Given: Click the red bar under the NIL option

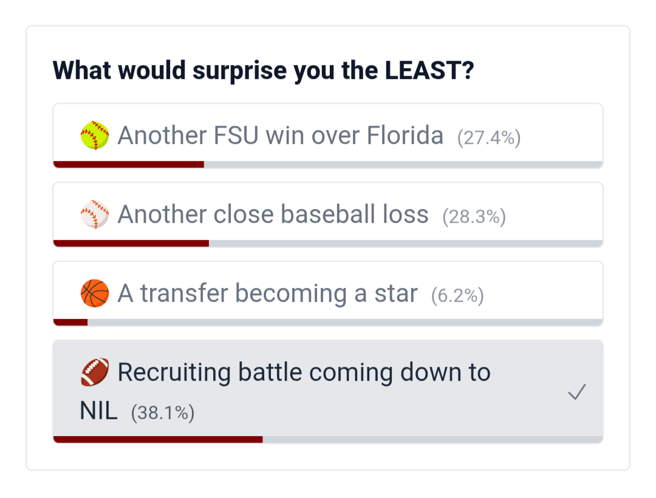Looking at the screenshot, I should 158,439.
